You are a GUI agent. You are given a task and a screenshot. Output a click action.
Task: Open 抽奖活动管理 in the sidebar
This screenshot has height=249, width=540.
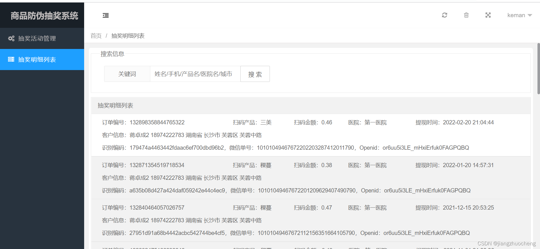pyautogui.click(x=42, y=38)
